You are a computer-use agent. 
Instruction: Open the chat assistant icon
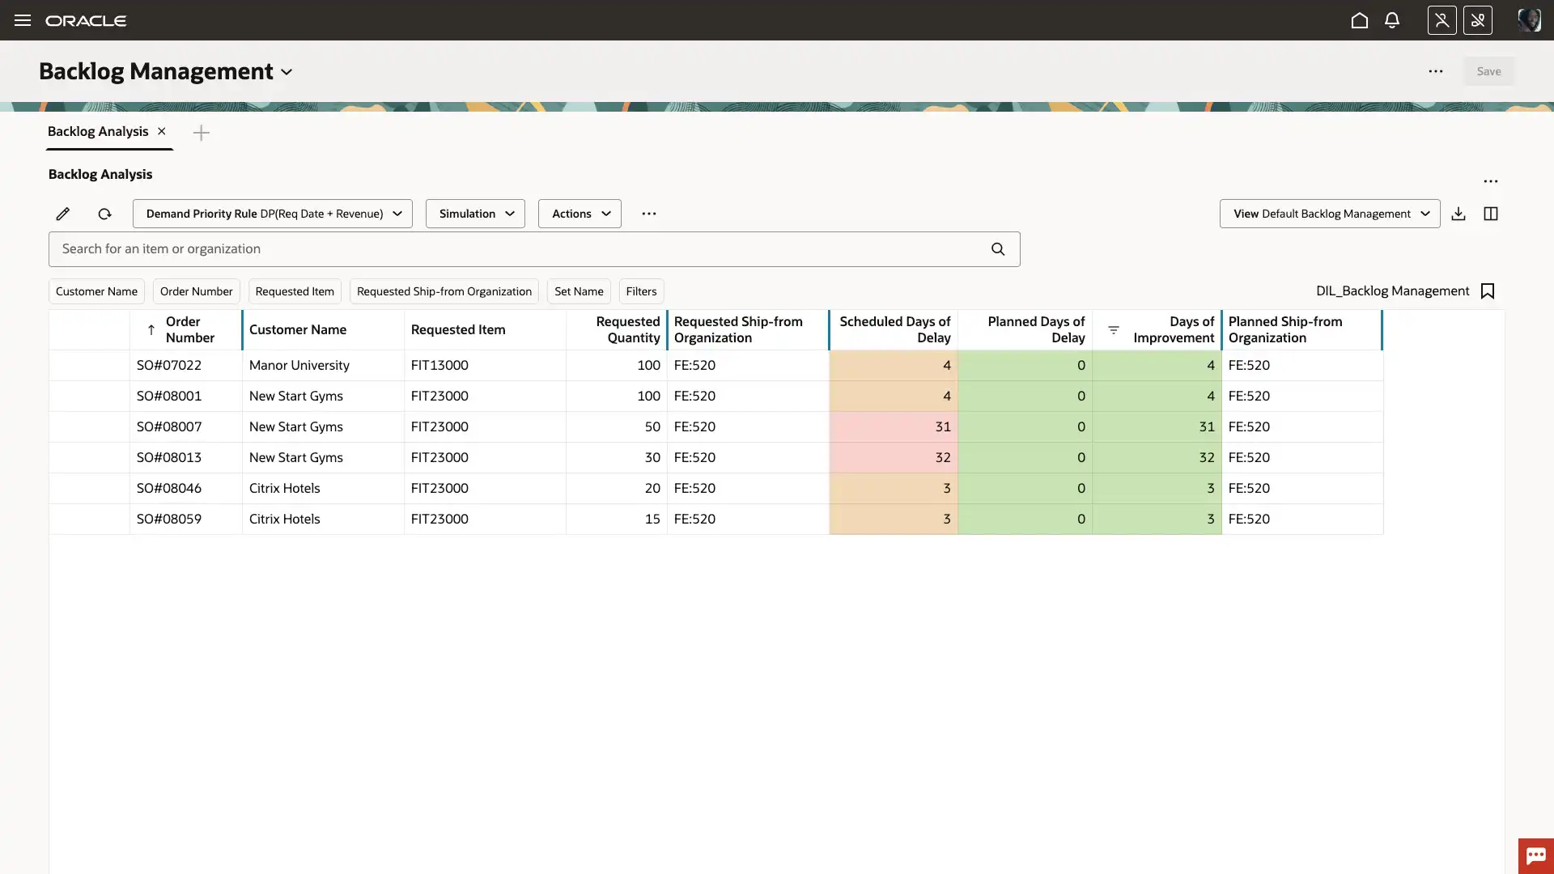(1535, 855)
